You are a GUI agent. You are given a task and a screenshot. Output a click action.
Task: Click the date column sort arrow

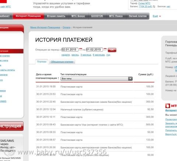[58, 78]
